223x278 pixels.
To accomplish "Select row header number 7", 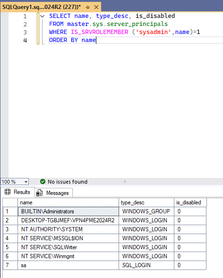I will [10, 265].
